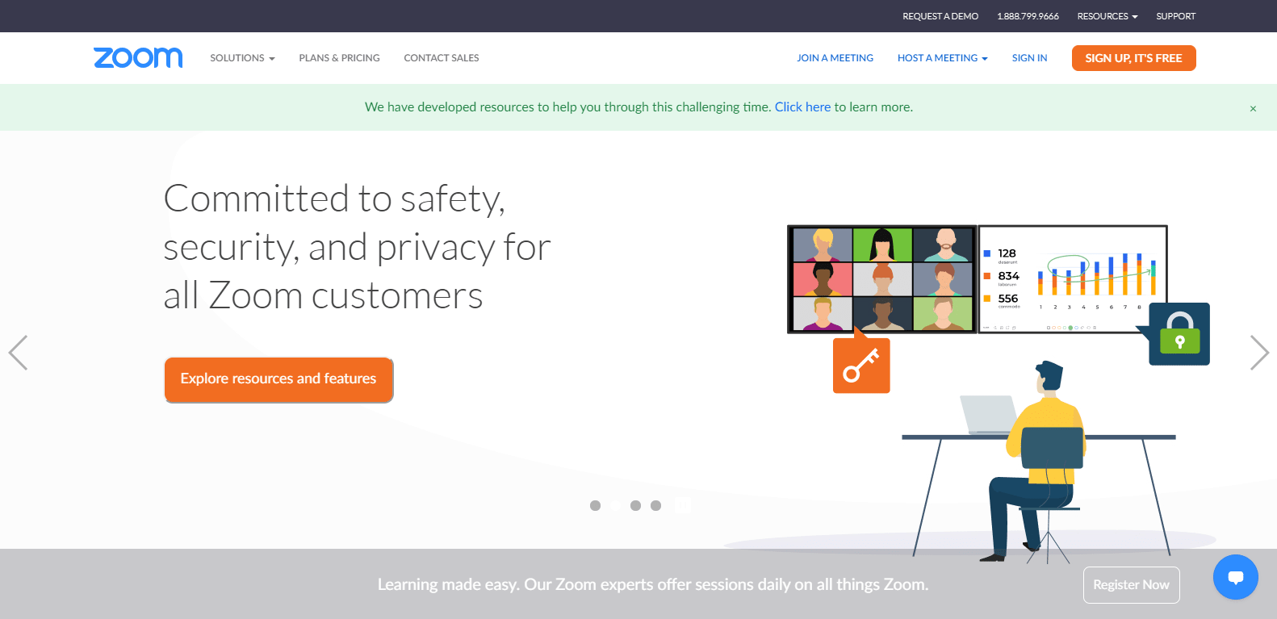This screenshot has width=1277, height=619.
Task: Click 'Learning made easy' footer text
Action: coord(652,584)
